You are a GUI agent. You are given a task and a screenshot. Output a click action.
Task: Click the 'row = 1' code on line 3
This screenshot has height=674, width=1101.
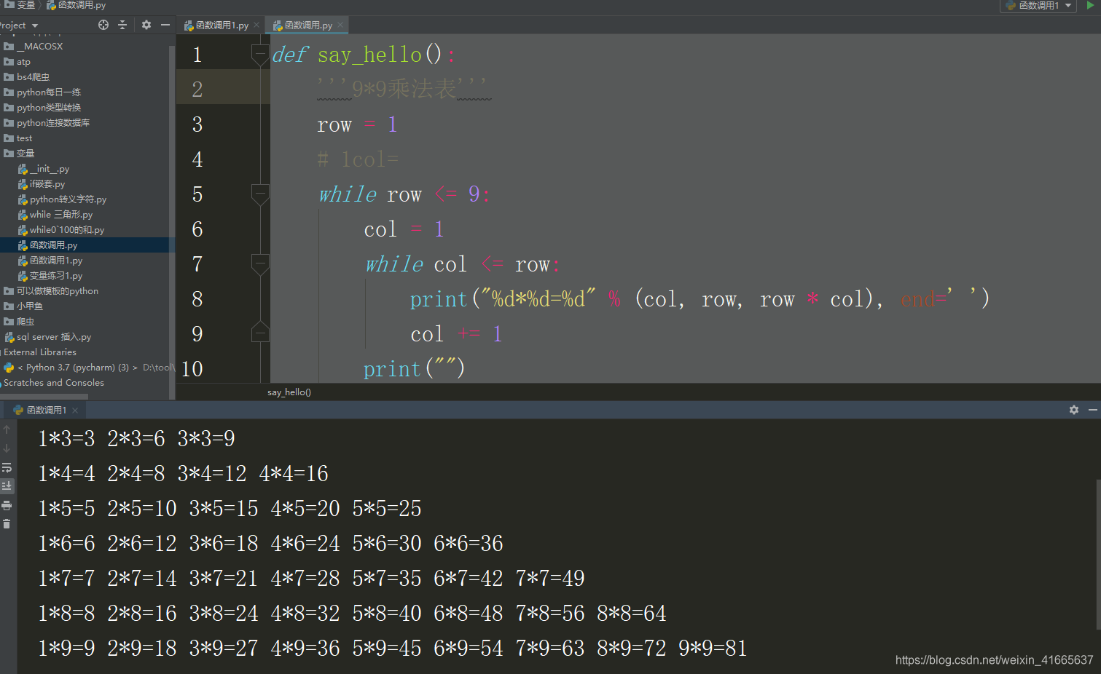coord(357,124)
